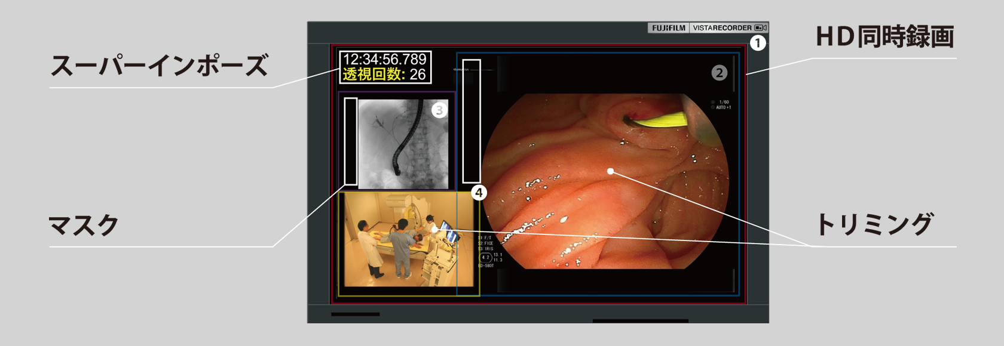1004x346 pixels.
Task: Click the white dot on endoscope image
Action: (610, 171)
